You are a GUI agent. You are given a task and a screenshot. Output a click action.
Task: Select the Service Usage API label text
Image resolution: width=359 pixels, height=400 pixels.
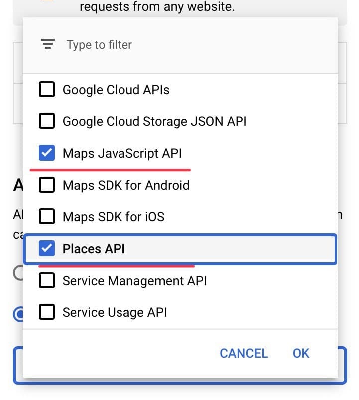coord(115,312)
